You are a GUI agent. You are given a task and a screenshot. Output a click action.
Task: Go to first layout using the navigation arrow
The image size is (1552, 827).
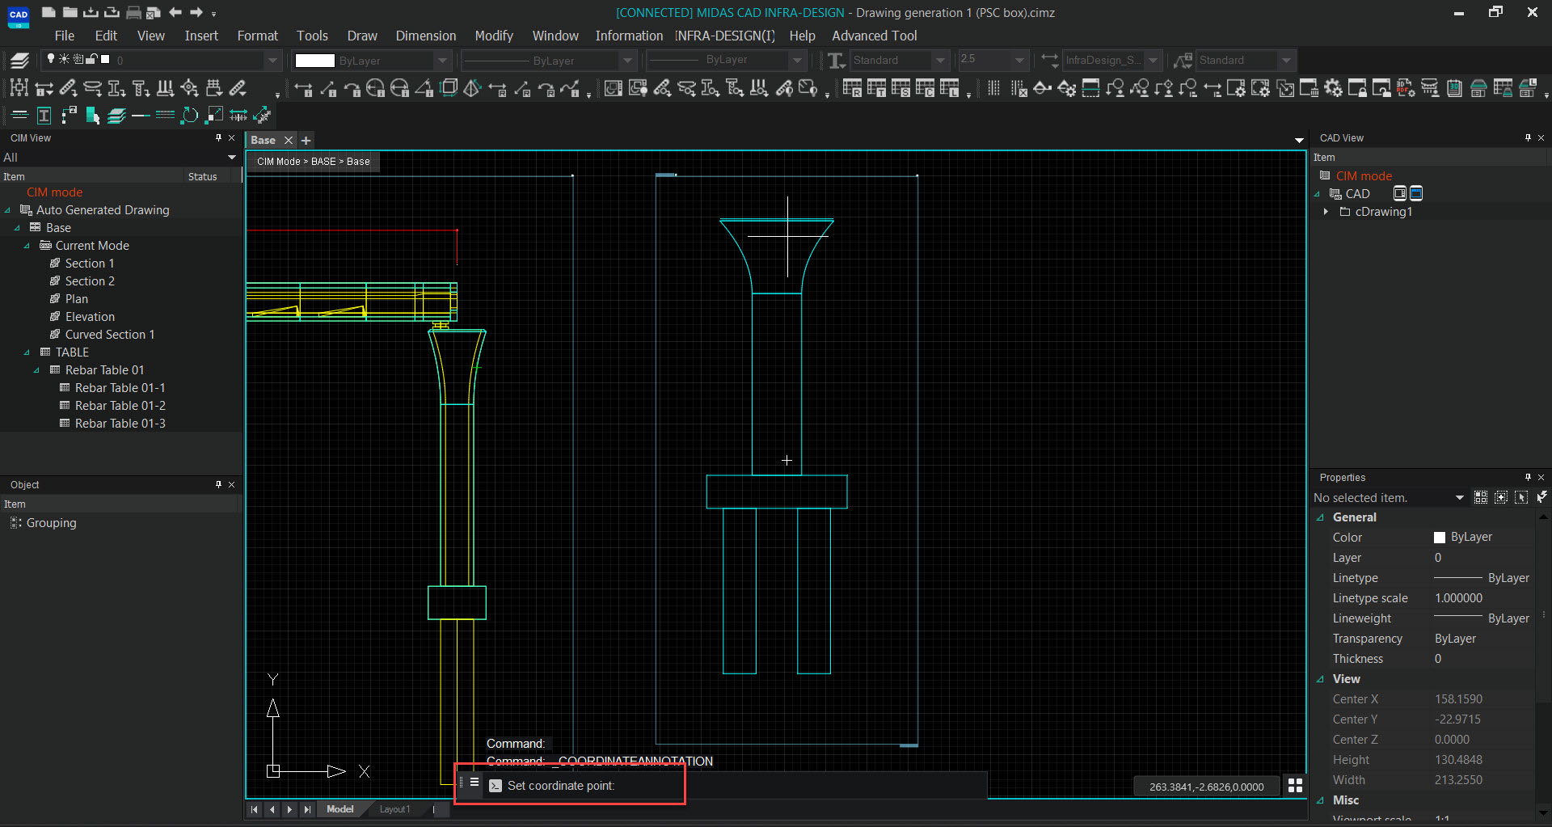click(x=255, y=809)
